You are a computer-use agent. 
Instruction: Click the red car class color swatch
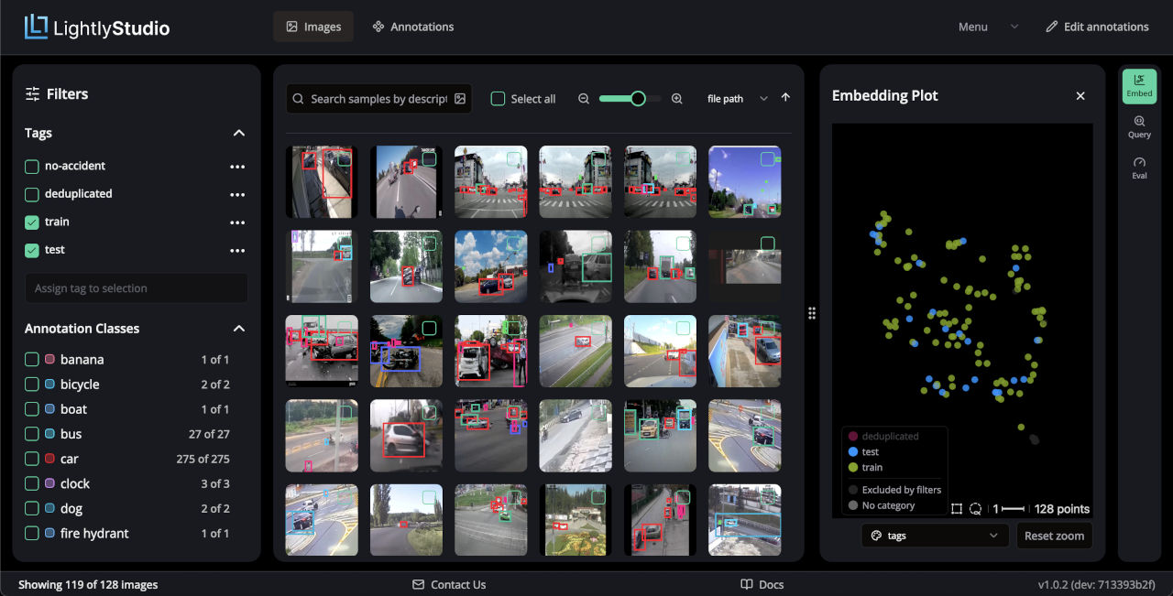(x=49, y=459)
